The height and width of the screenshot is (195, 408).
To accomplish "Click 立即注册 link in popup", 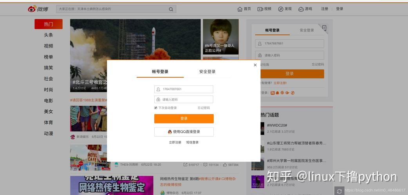I will (x=175, y=142).
